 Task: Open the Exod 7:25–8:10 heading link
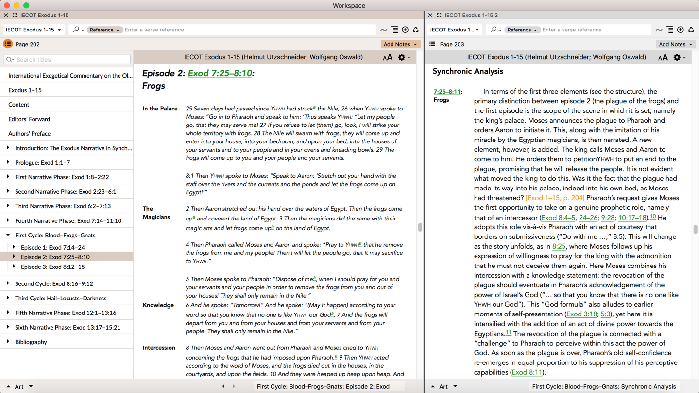220,73
